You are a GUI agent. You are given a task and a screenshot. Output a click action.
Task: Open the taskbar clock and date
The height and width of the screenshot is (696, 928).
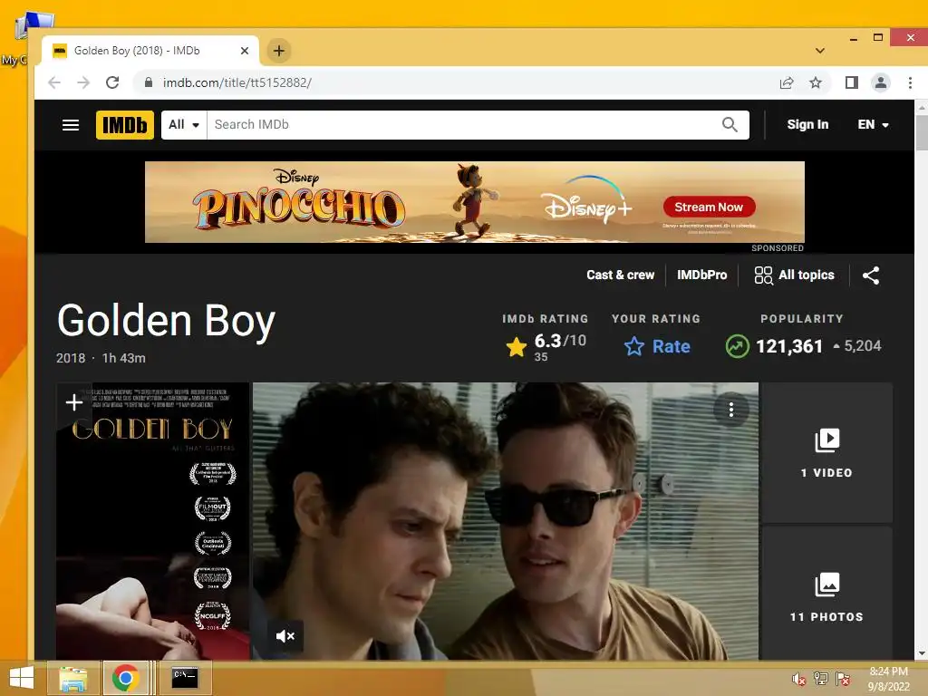click(888, 679)
